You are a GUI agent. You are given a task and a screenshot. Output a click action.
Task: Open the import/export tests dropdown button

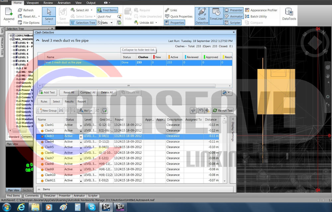pyautogui.click(x=226, y=92)
